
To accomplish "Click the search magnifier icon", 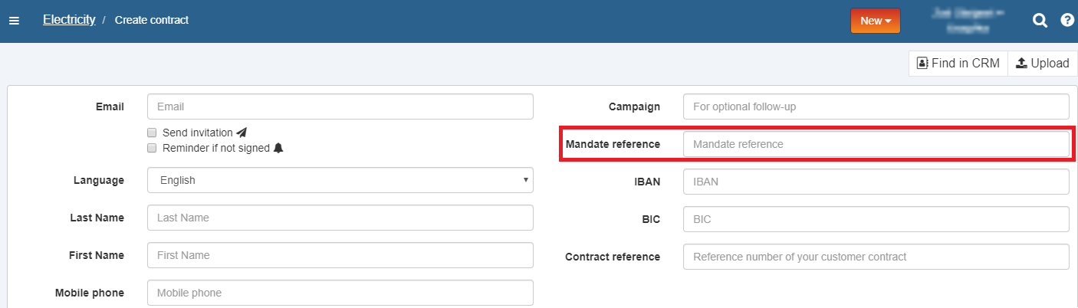I will (x=1040, y=21).
